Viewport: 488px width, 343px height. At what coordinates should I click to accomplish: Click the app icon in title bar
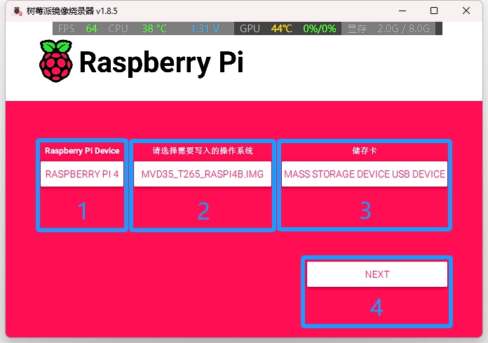coord(17,11)
